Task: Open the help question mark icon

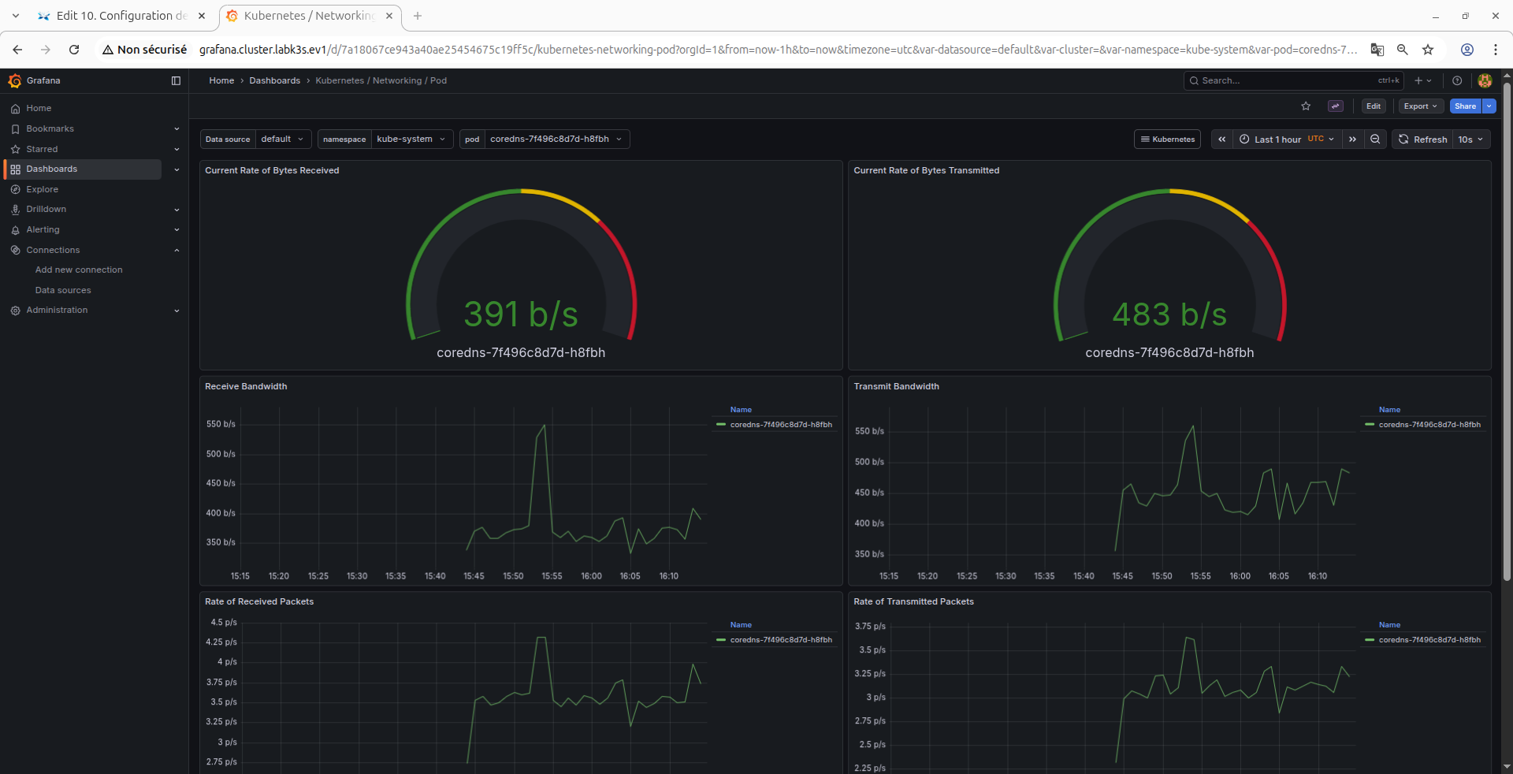Action: coord(1457,80)
